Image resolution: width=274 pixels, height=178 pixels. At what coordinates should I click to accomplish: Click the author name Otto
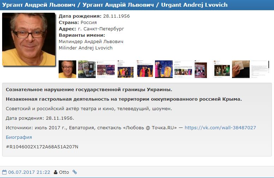coord(64,172)
